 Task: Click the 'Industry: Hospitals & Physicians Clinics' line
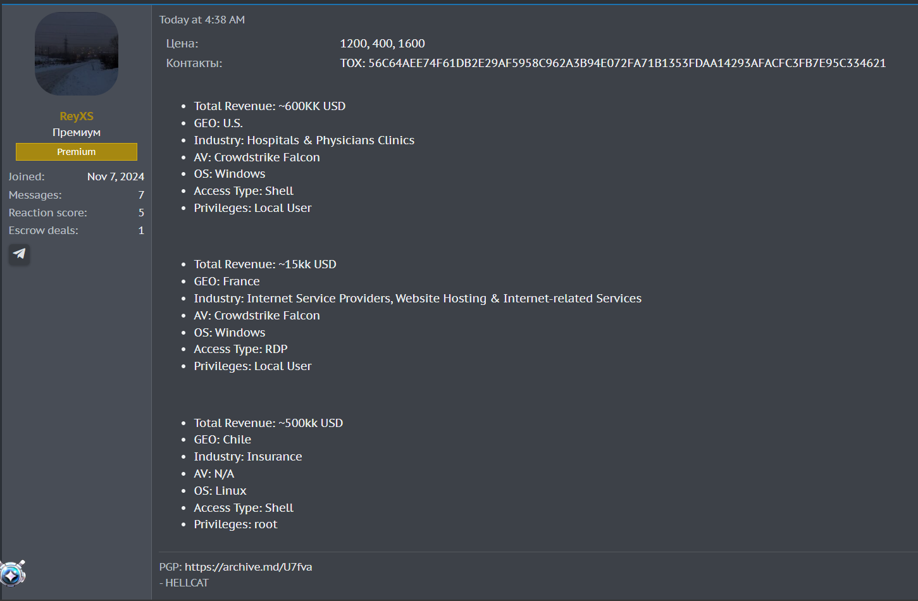tap(304, 140)
